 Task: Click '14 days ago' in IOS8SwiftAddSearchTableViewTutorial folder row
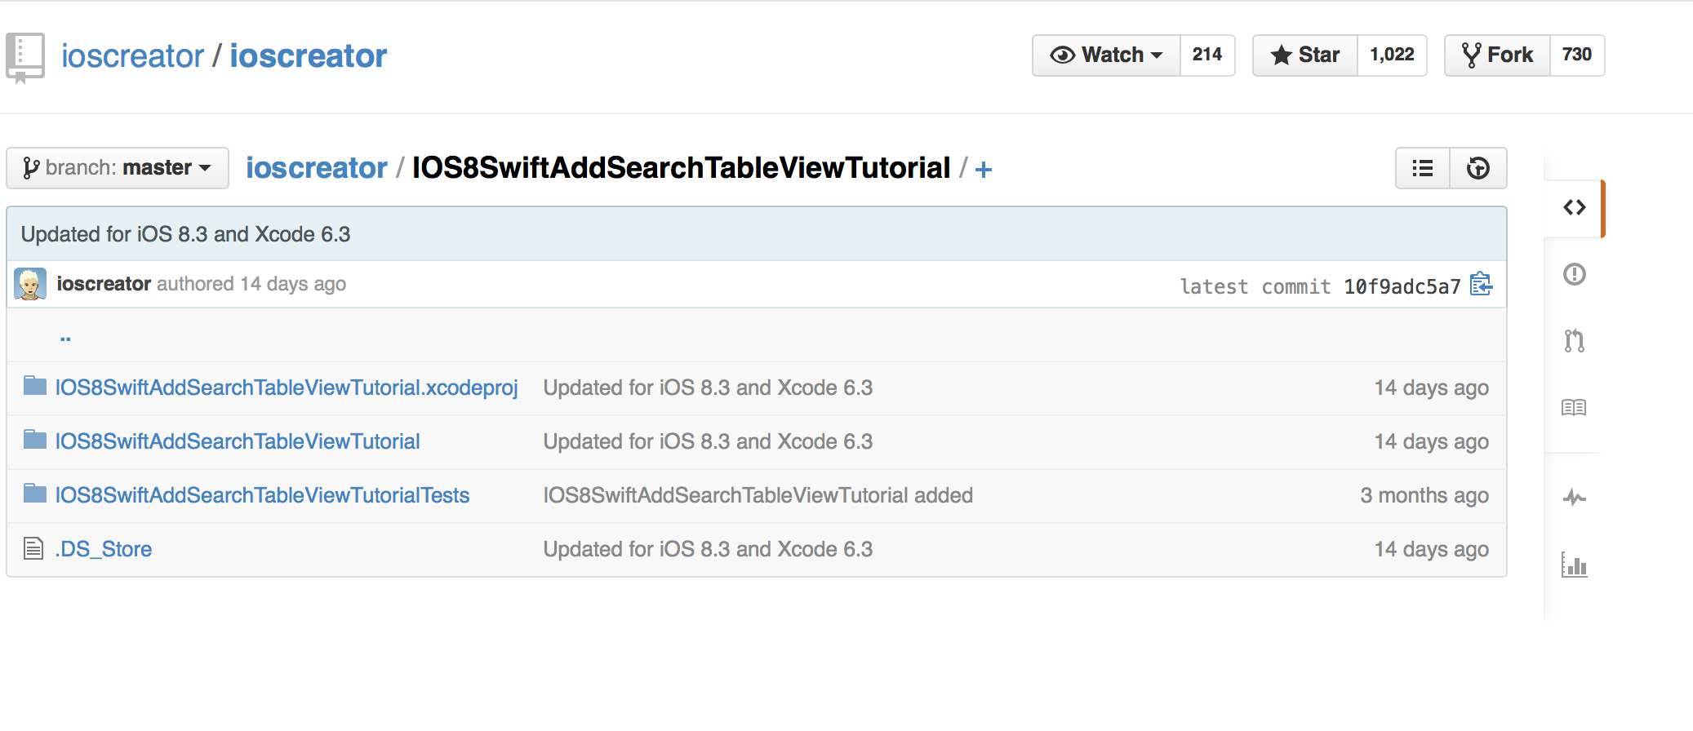click(1432, 441)
